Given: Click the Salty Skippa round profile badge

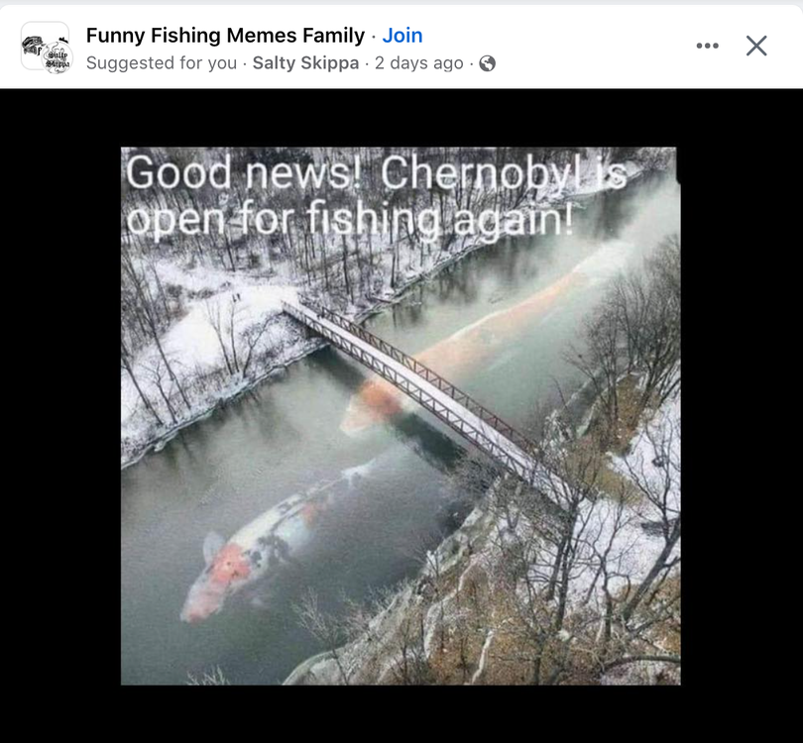Looking at the screenshot, I should tap(57, 57).
